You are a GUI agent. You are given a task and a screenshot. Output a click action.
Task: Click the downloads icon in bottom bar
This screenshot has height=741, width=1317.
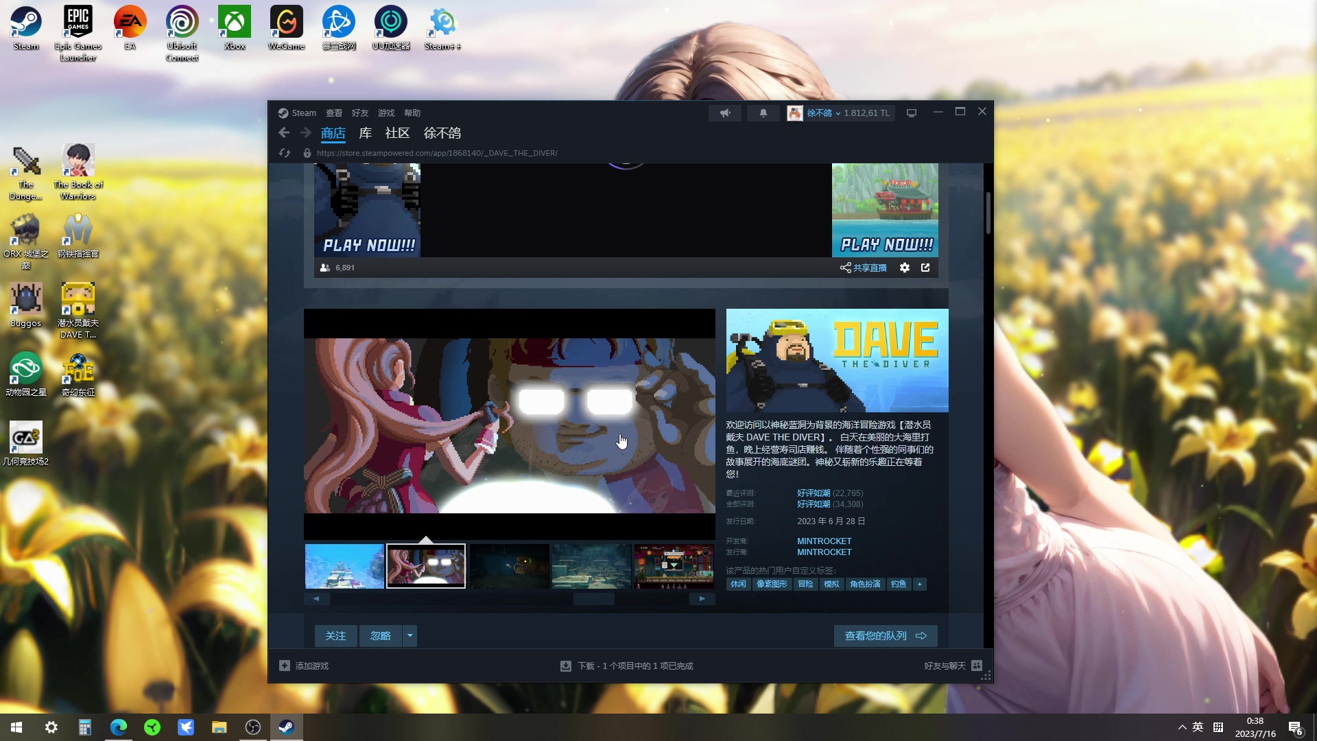566,666
